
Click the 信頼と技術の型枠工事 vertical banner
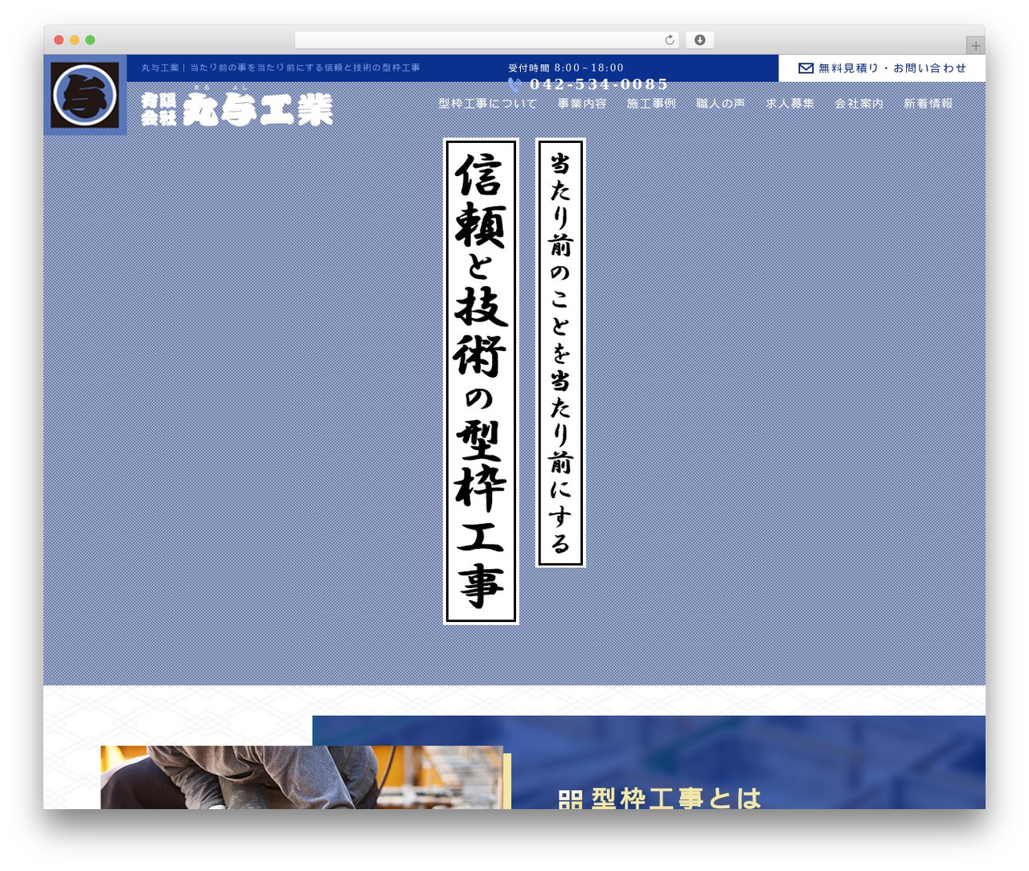(481, 381)
